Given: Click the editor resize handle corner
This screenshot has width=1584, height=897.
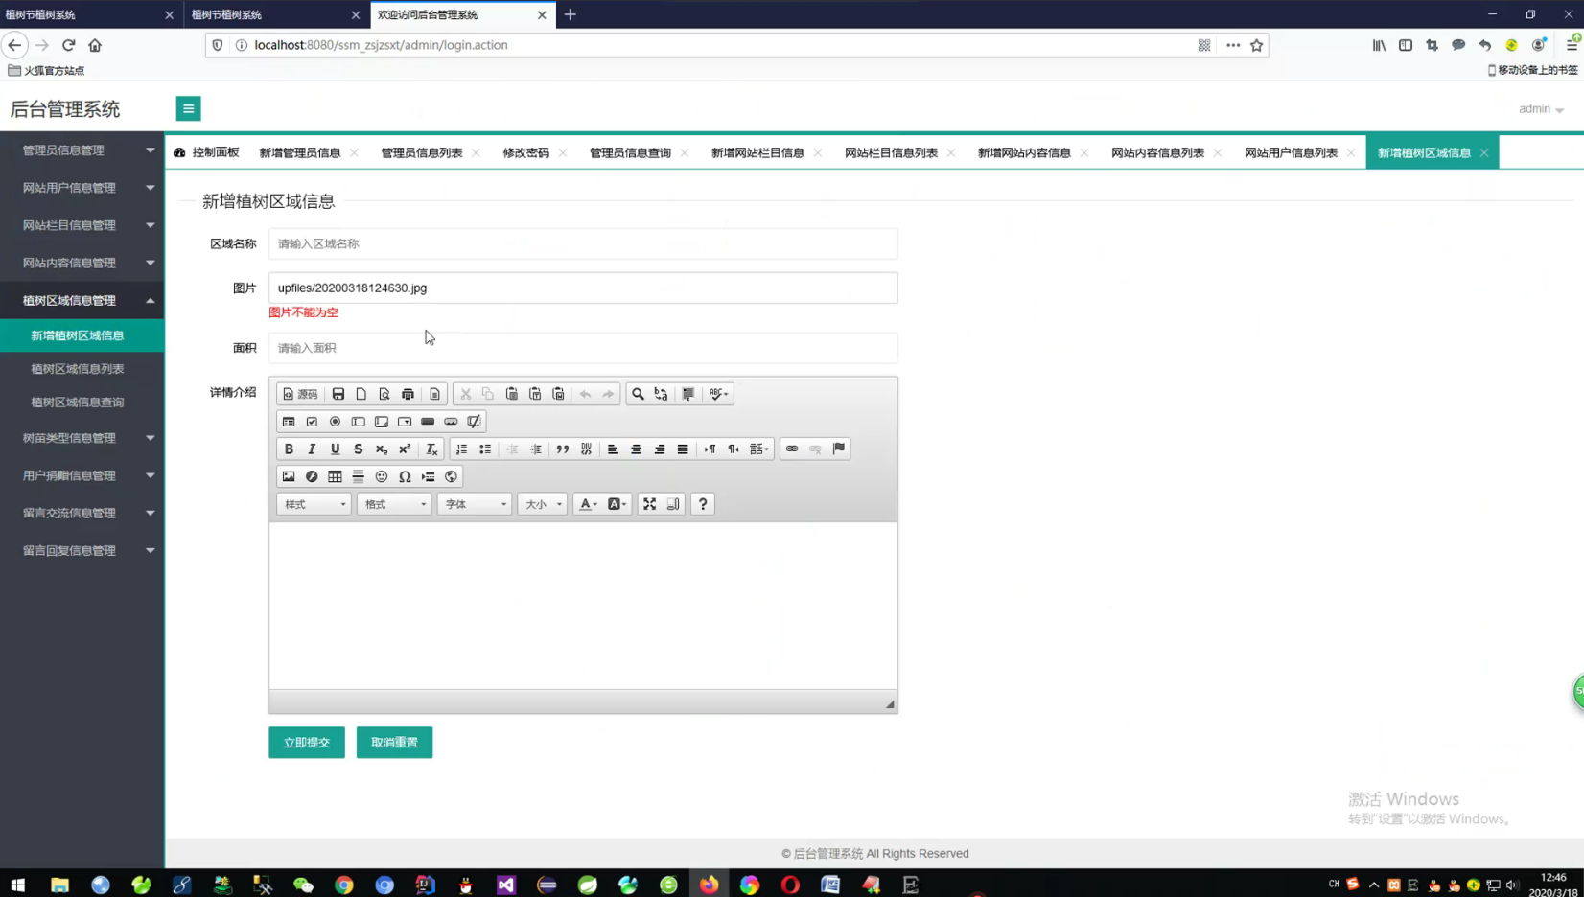Looking at the screenshot, I should coord(890,704).
